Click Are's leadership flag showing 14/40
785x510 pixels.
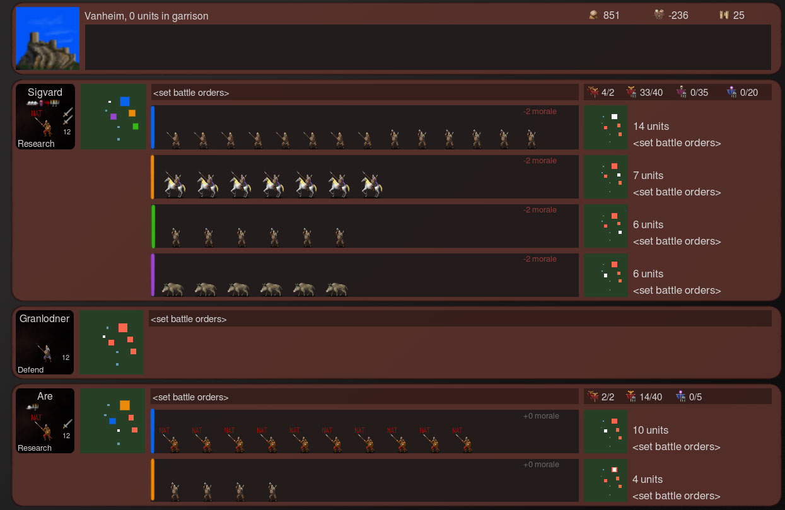[630, 397]
